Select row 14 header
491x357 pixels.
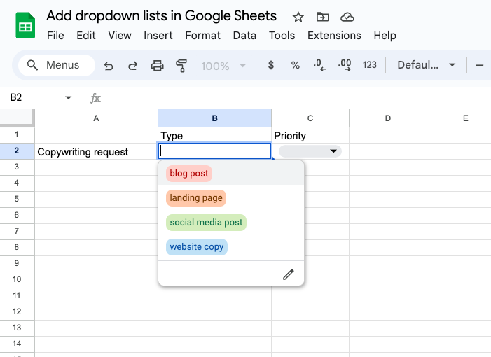point(17,344)
